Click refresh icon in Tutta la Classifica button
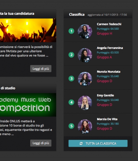The height and width of the screenshot is (161, 138). [x=81, y=143]
